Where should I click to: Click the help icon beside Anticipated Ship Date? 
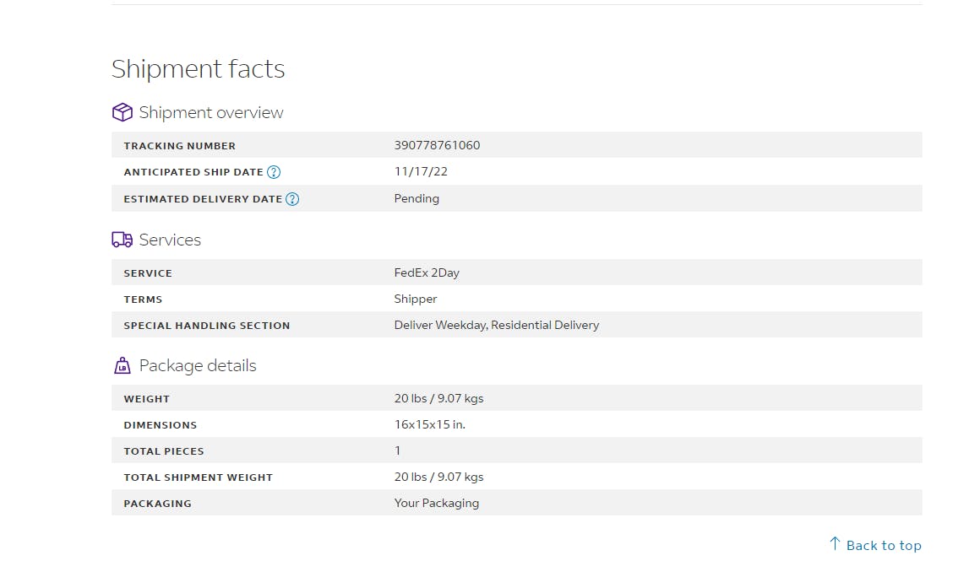274,172
